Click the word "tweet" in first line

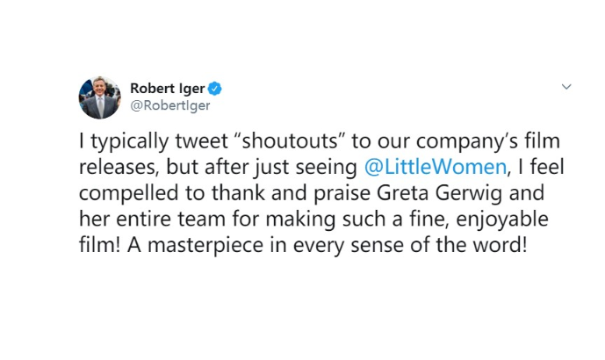click(x=201, y=141)
